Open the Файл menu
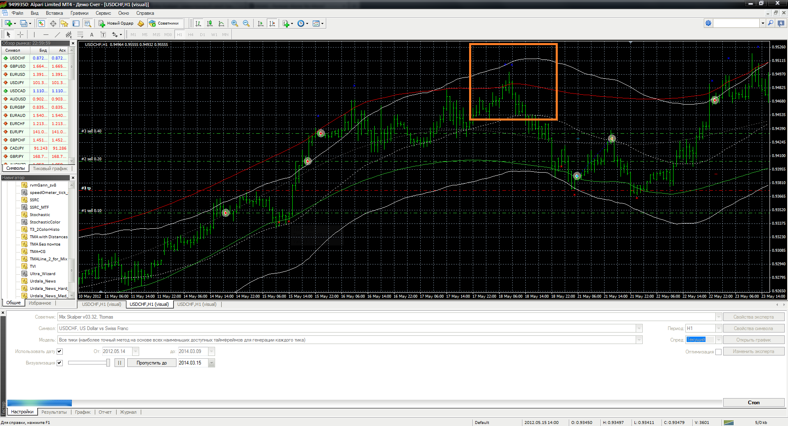Image resolution: width=788 pixels, height=426 pixels. (17, 13)
